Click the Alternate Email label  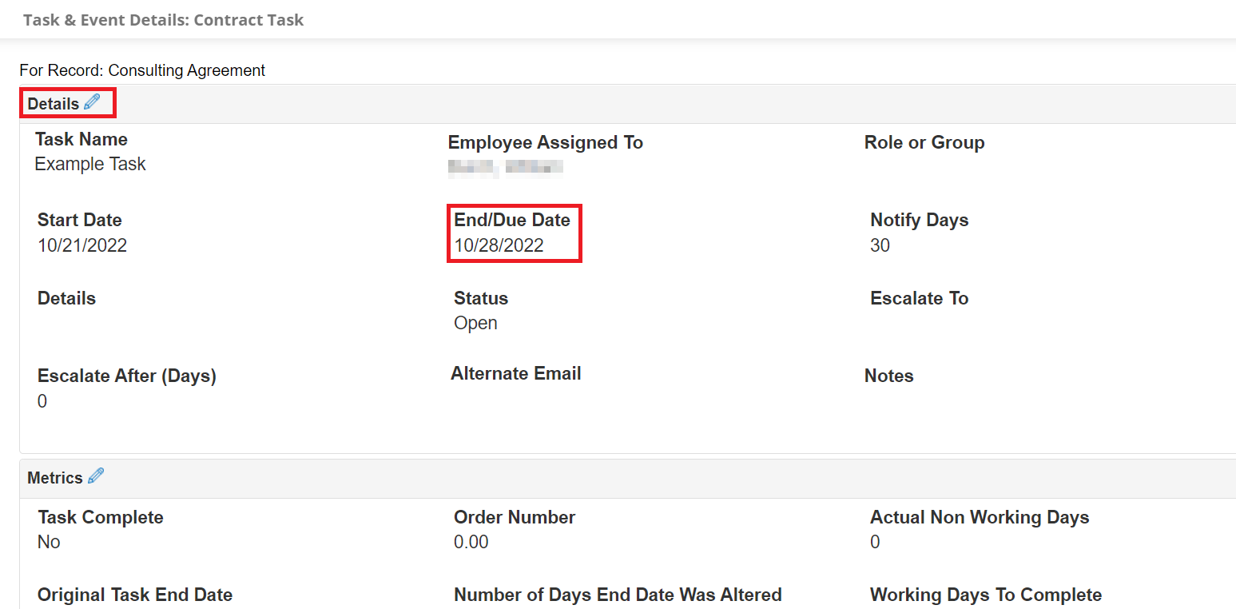tap(516, 373)
